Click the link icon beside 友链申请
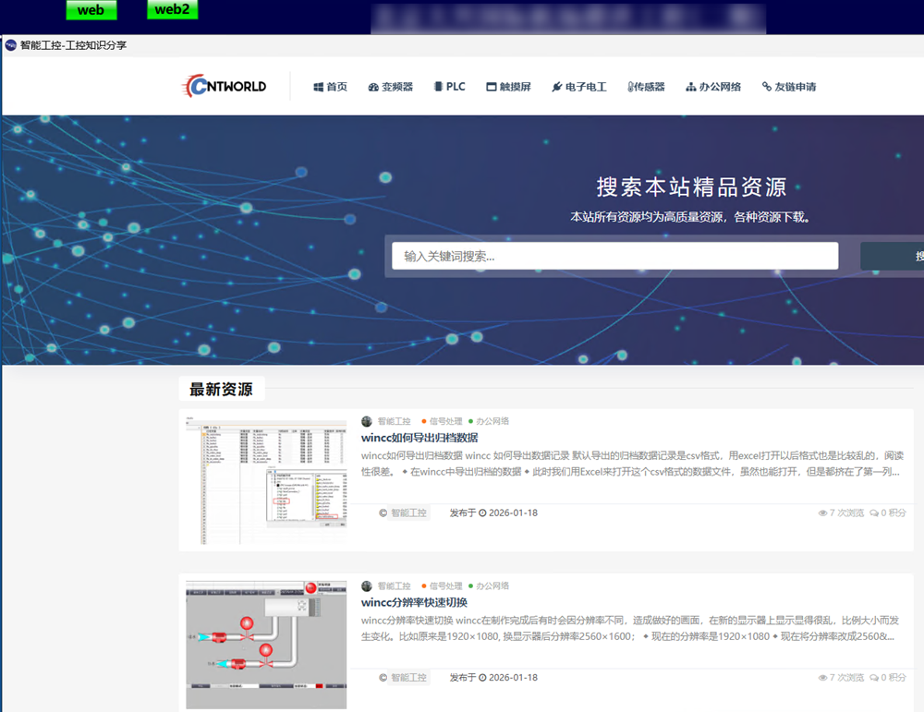The image size is (924, 712). (766, 87)
